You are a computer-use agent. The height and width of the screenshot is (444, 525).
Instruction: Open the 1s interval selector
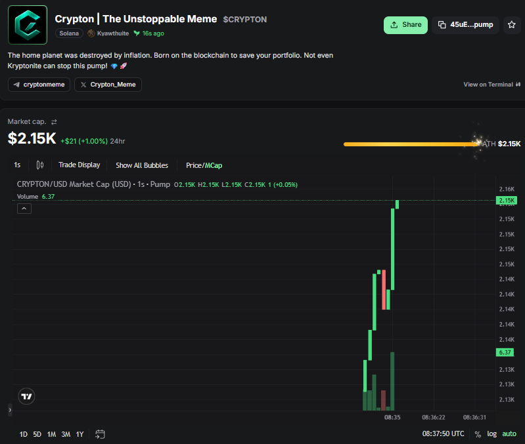17,165
